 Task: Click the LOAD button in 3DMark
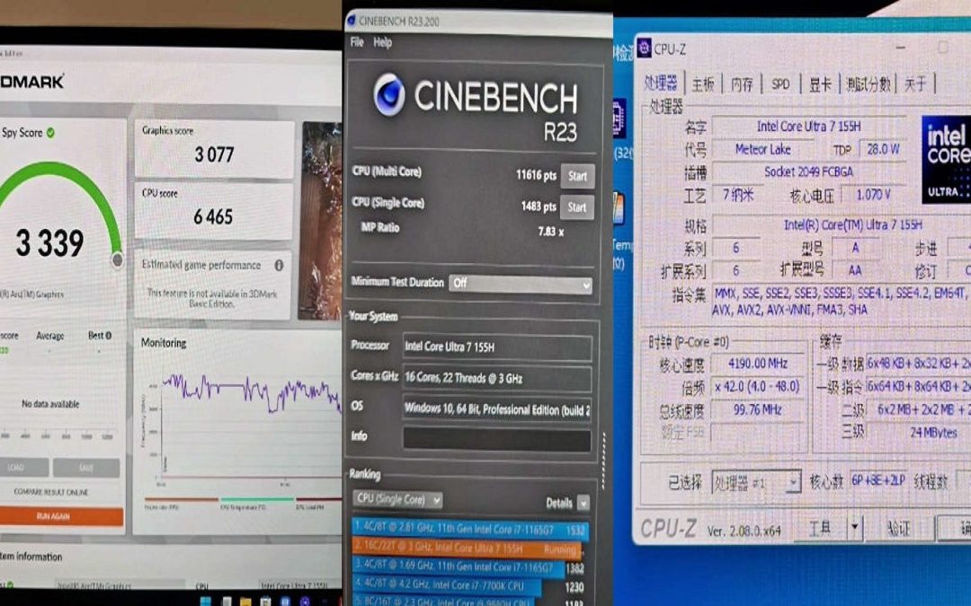coord(23,468)
